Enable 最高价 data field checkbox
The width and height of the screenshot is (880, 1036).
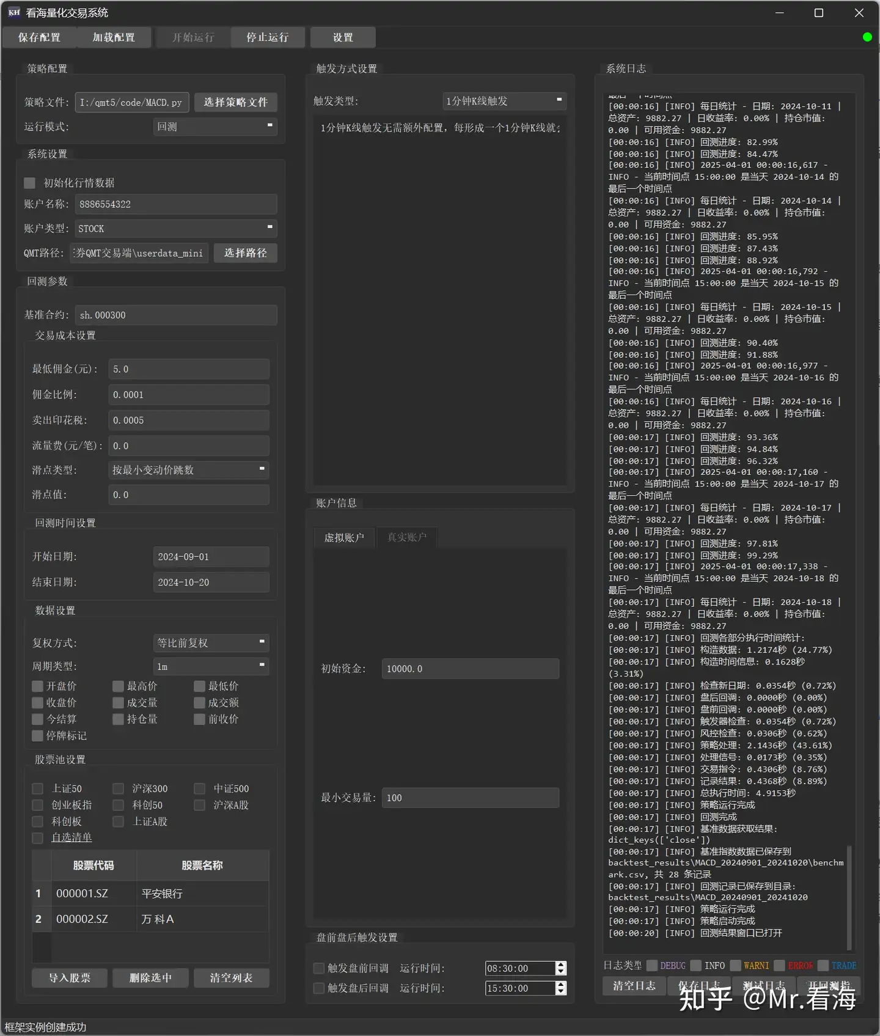(119, 686)
